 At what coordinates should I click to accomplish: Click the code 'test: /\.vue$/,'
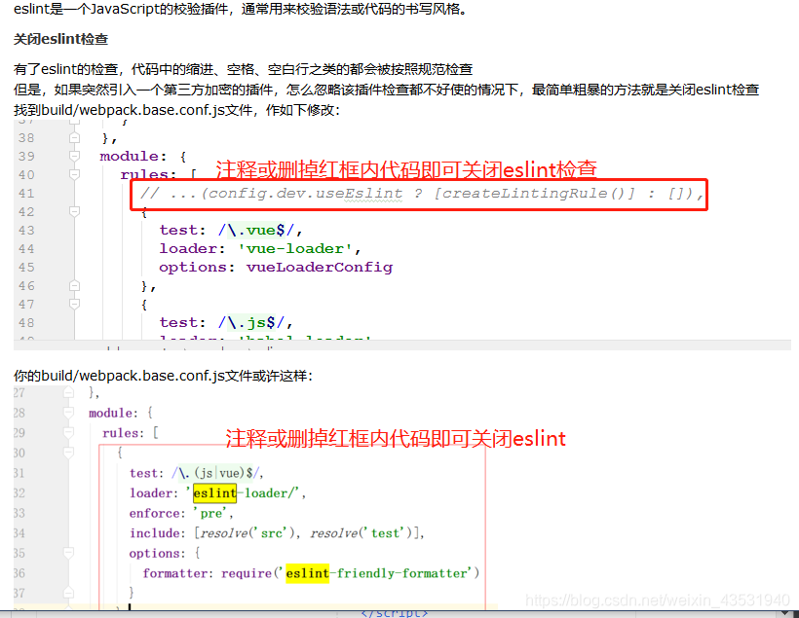coord(231,230)
